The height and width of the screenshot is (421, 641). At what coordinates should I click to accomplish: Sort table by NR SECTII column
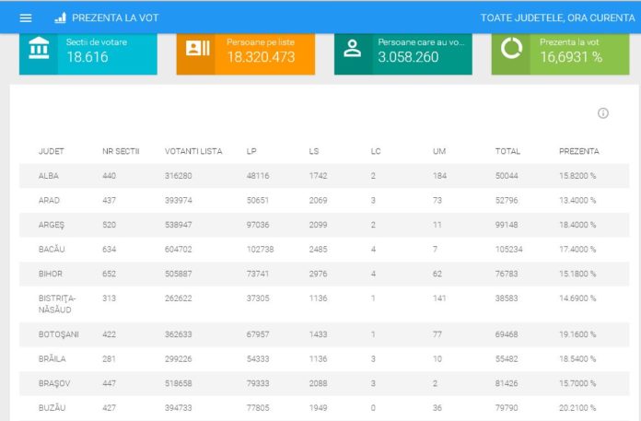[x=121, y=151]
